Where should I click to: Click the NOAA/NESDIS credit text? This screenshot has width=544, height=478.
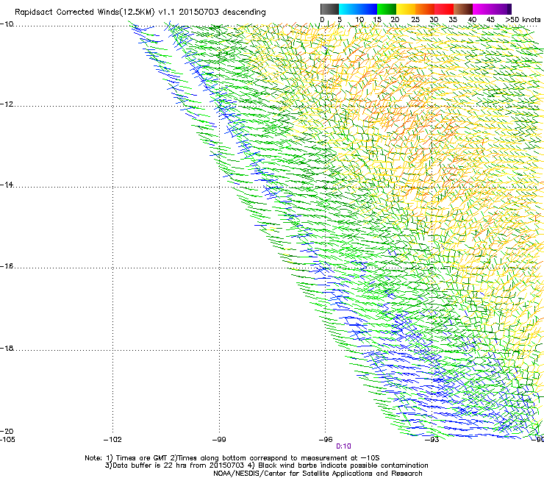pos(318,474)
